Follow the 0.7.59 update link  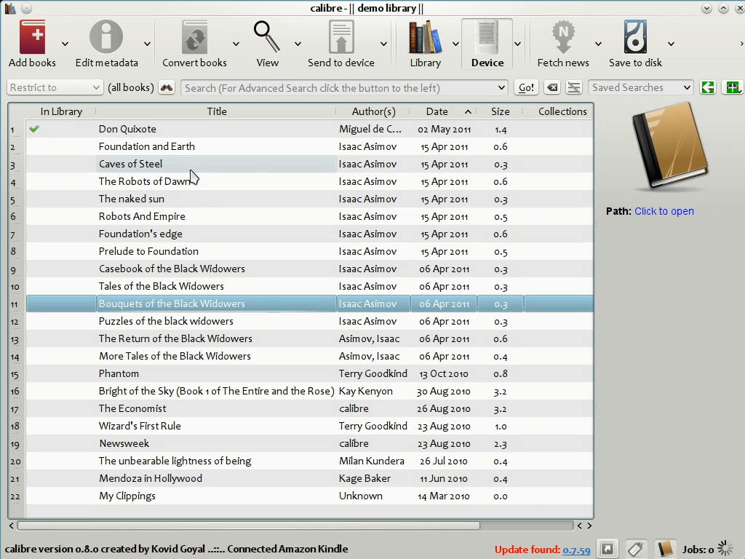[576, 550]
